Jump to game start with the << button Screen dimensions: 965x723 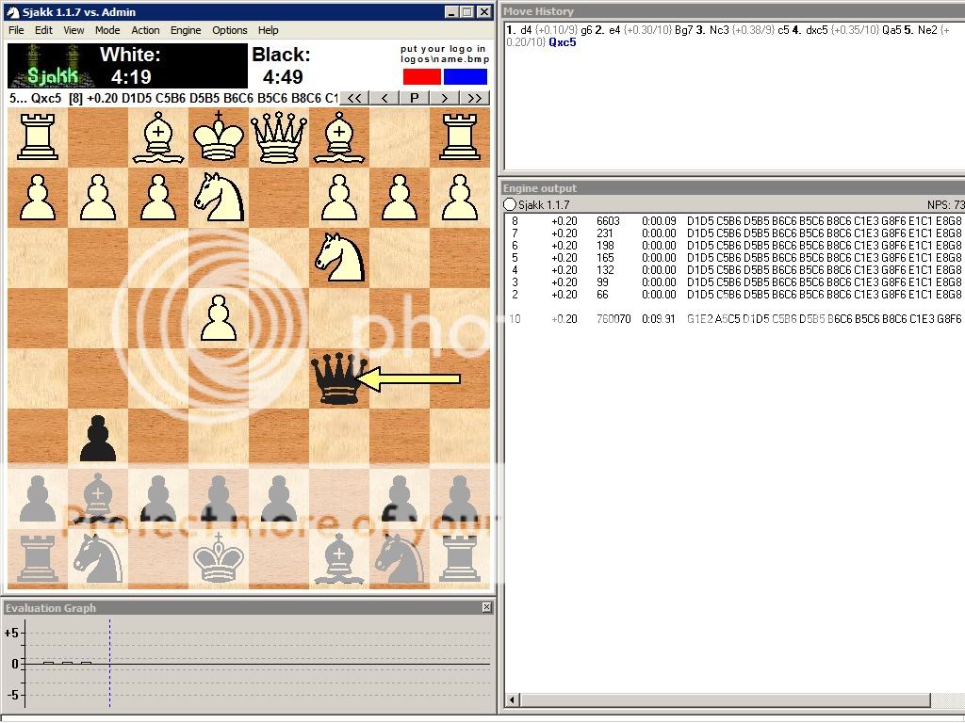pos(355,97)
